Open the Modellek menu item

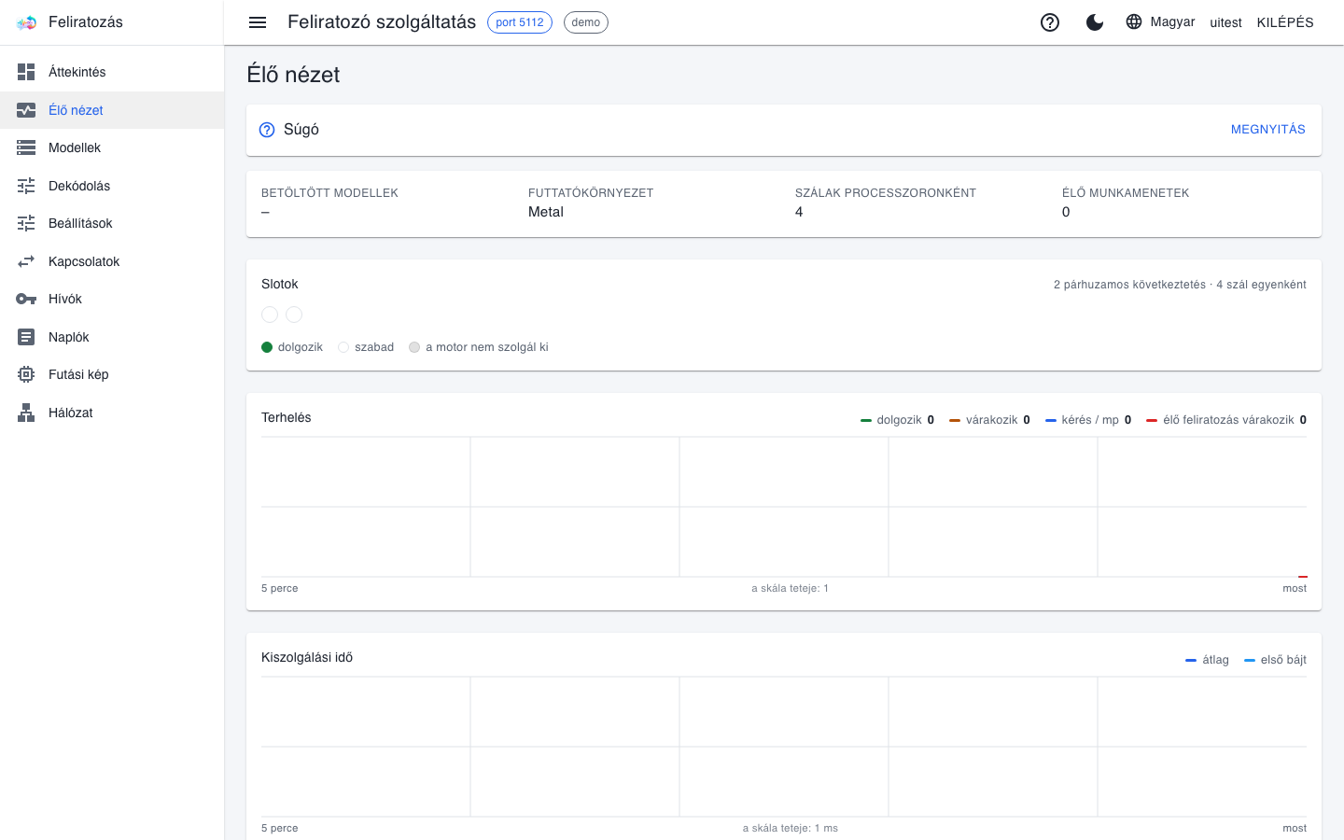(x=112, y=147)
